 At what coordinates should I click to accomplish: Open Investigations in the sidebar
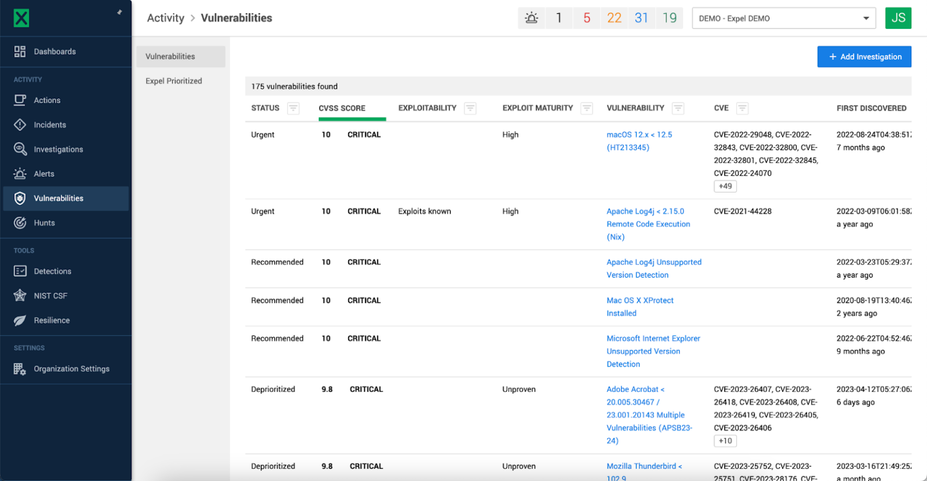tap(58, 150)
